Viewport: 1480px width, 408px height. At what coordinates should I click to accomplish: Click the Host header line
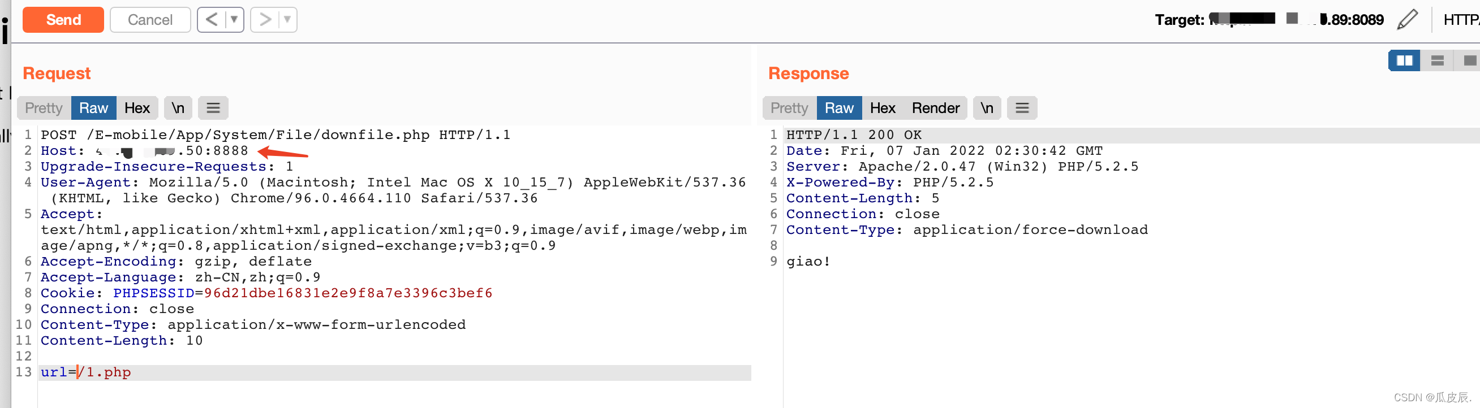click(144, 151)
